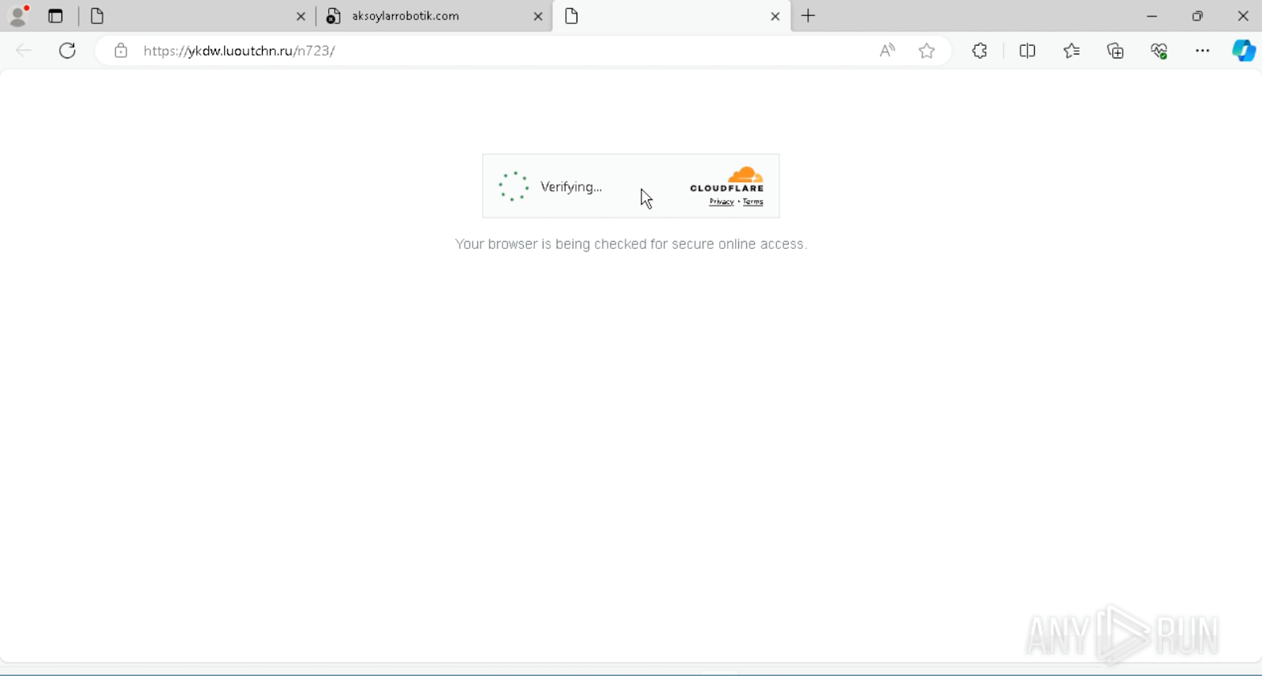The image size is (1262, 676).
Task: Add this page to favorites star
Action: click(927, 50)
